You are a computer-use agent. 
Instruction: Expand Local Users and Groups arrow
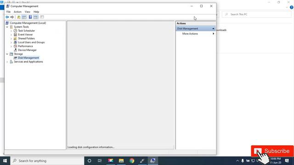click(11, 43)
